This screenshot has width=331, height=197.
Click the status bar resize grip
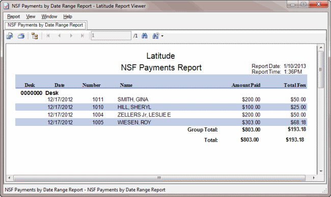[325, 190]
